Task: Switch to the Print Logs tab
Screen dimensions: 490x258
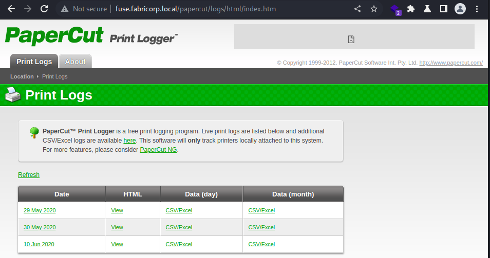Action: click(34, 61)
